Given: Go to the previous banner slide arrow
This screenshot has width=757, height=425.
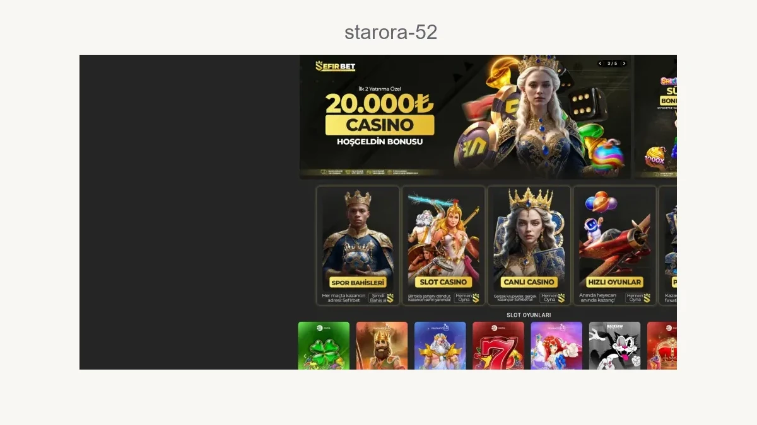Looking at the screenshot, I should click(600, 64).
